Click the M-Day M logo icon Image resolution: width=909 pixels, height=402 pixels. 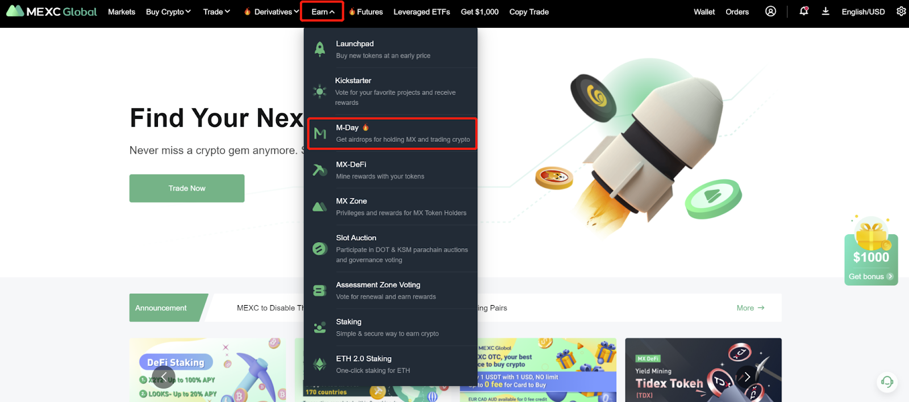pyautogui.click(x=320, y=133)
